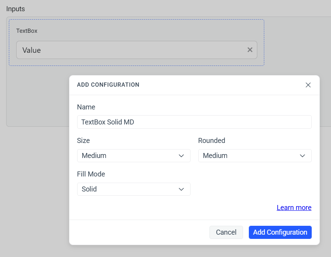Click the TextBox label above the input

pos(27,31)
